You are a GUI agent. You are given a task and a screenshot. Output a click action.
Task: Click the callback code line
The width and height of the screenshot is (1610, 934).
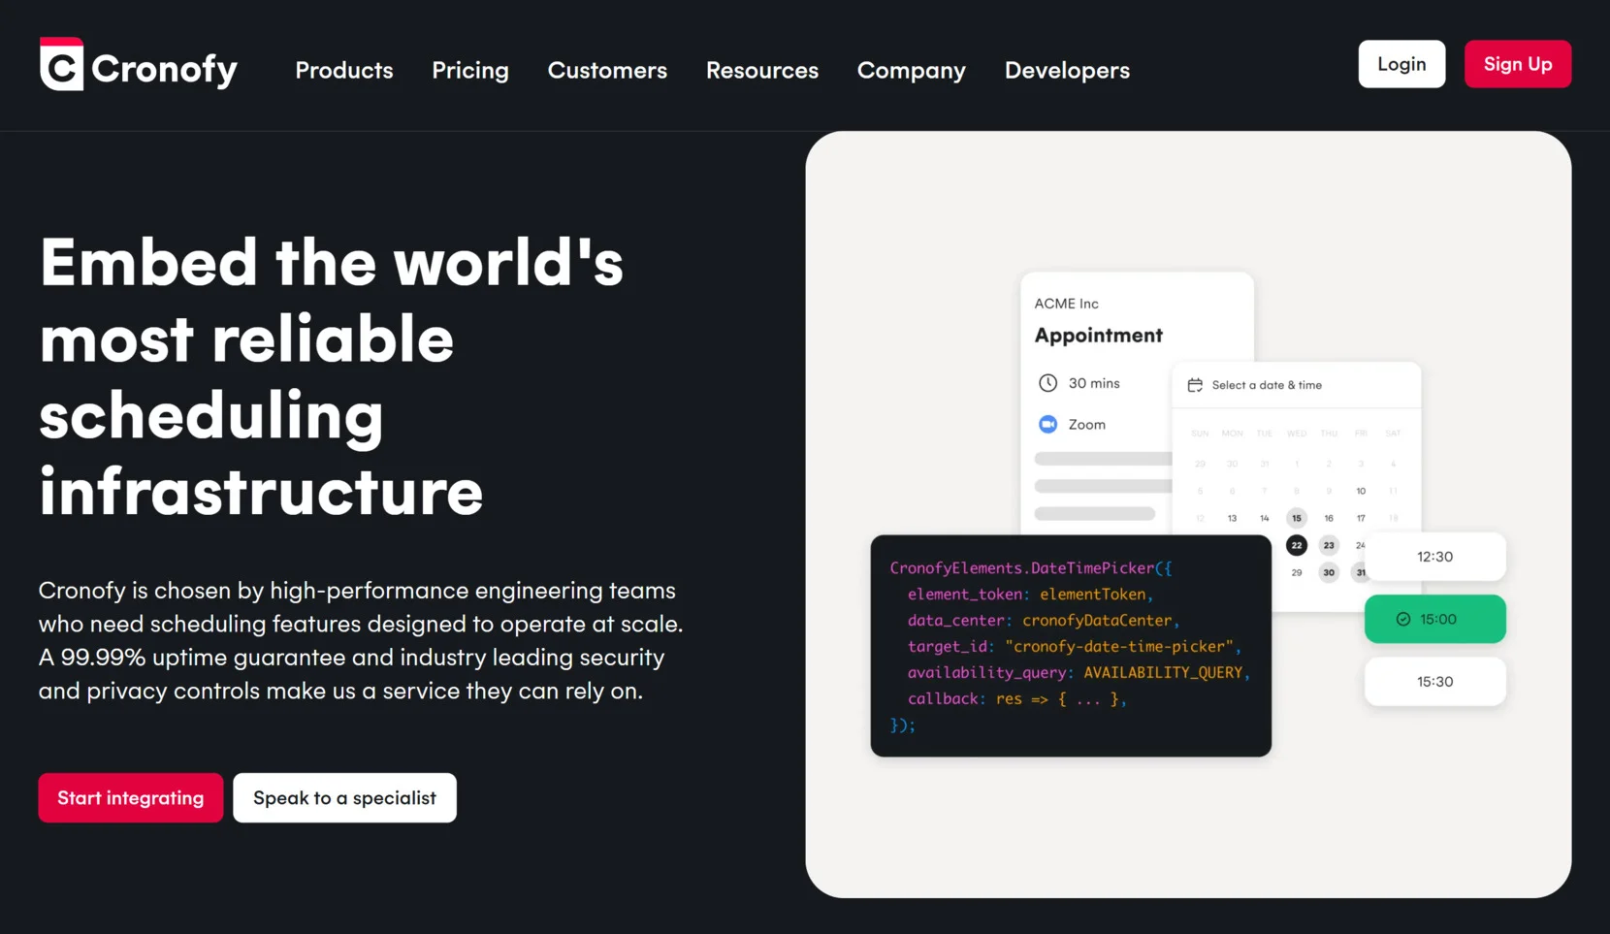pyautogui.click(x=1016, y=698)
